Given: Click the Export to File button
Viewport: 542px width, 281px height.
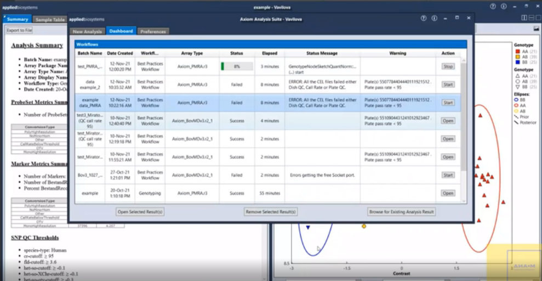Looking at the screenshot, I should pyautogui.click(x=20, y=30).
